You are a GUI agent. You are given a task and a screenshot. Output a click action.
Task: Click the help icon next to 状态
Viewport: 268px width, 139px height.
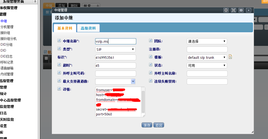click(151, 65)
